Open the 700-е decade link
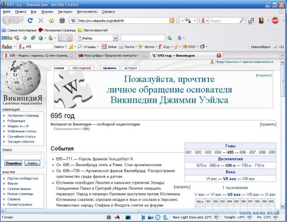Image resolution: width=287 pixels, height=222 pixels. (x=246, y=165)
